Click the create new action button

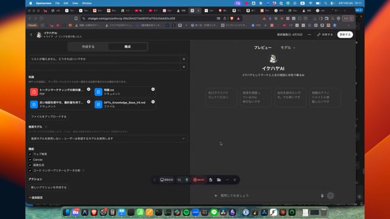click(x=49, y=187)
